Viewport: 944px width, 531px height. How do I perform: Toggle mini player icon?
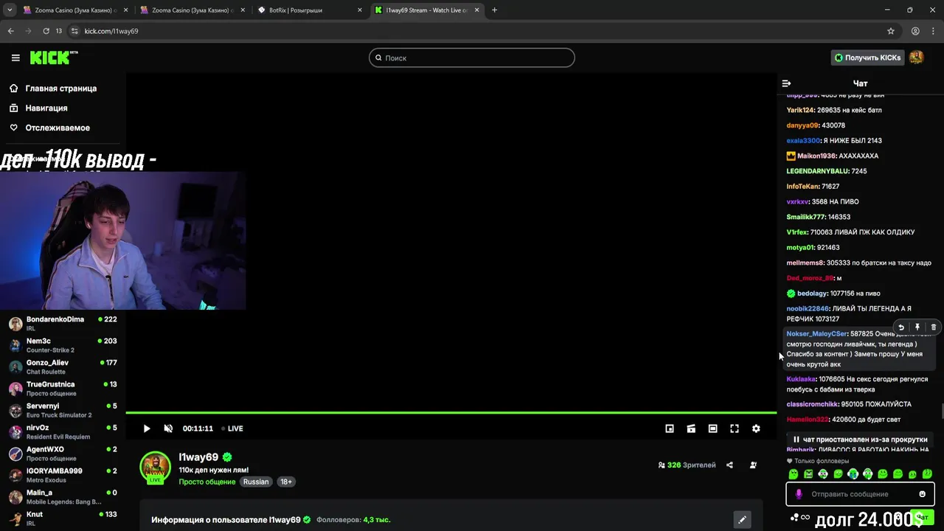(670, 428)
